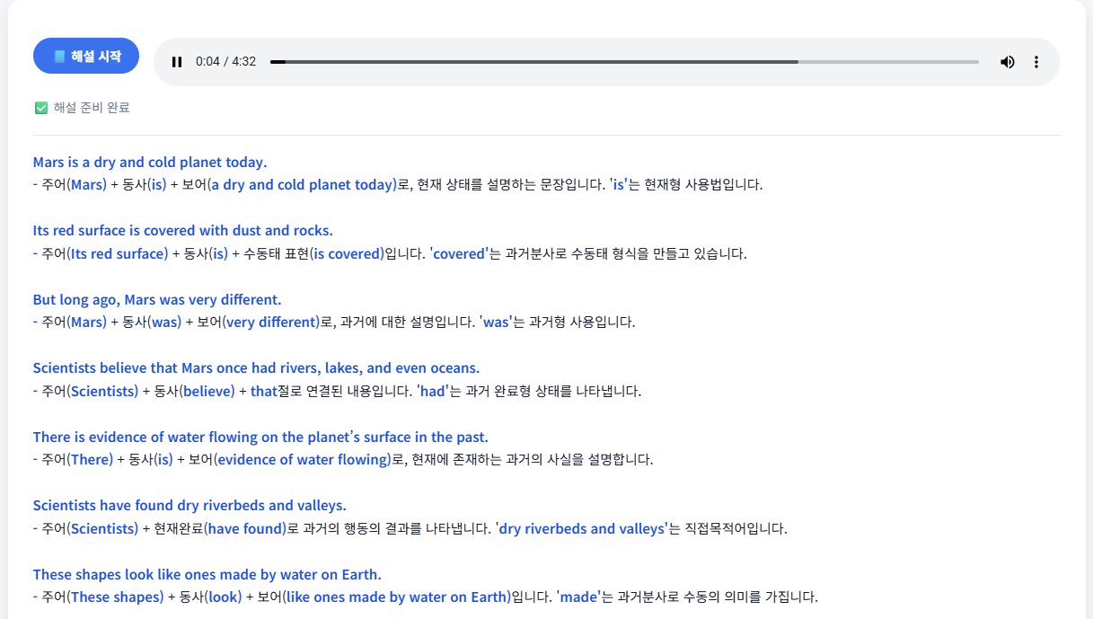Click the highlighted '(have found)' in the explanation
The width and height of the screenshot is (1093, 619).
coord(245,529)
